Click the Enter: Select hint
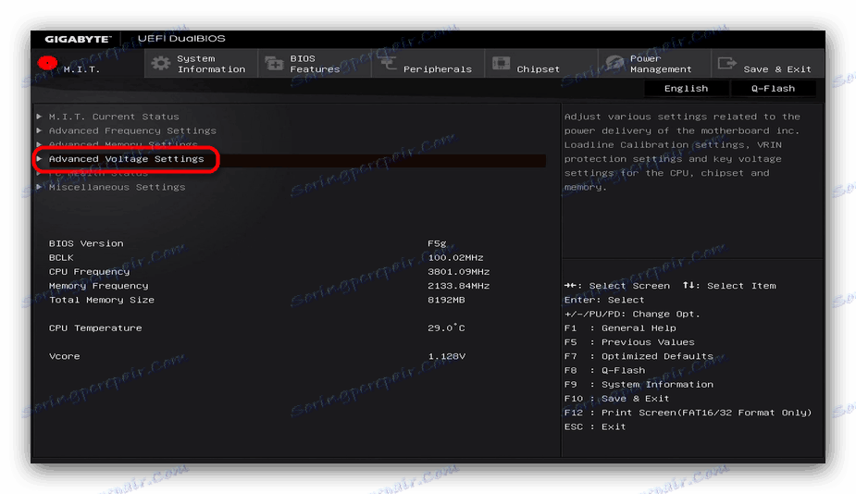 [604, 300]
